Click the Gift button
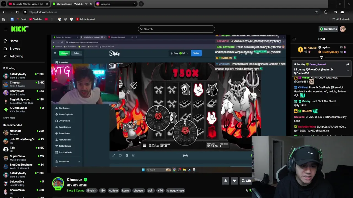The image size is (353, 198). [246, 181]
